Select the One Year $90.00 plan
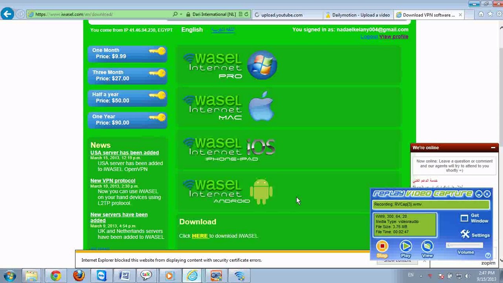 pos(128,119)
